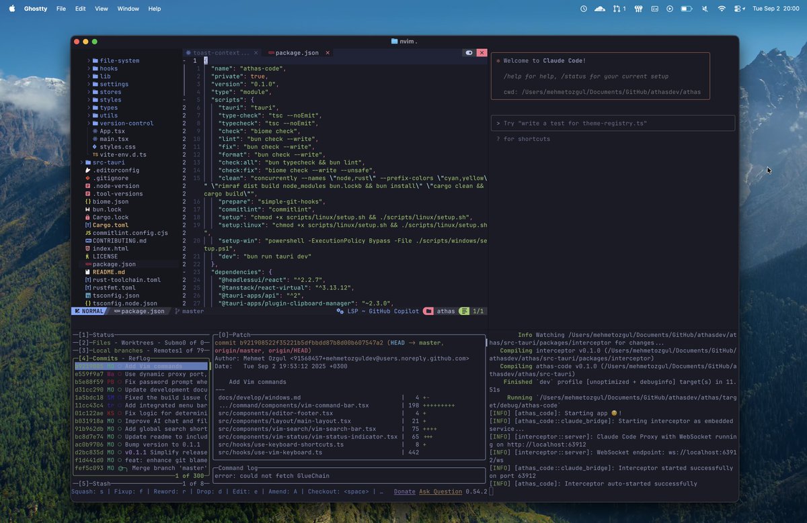
Task: Click the master git branch in statusline
Action: [x=189, y=312]
